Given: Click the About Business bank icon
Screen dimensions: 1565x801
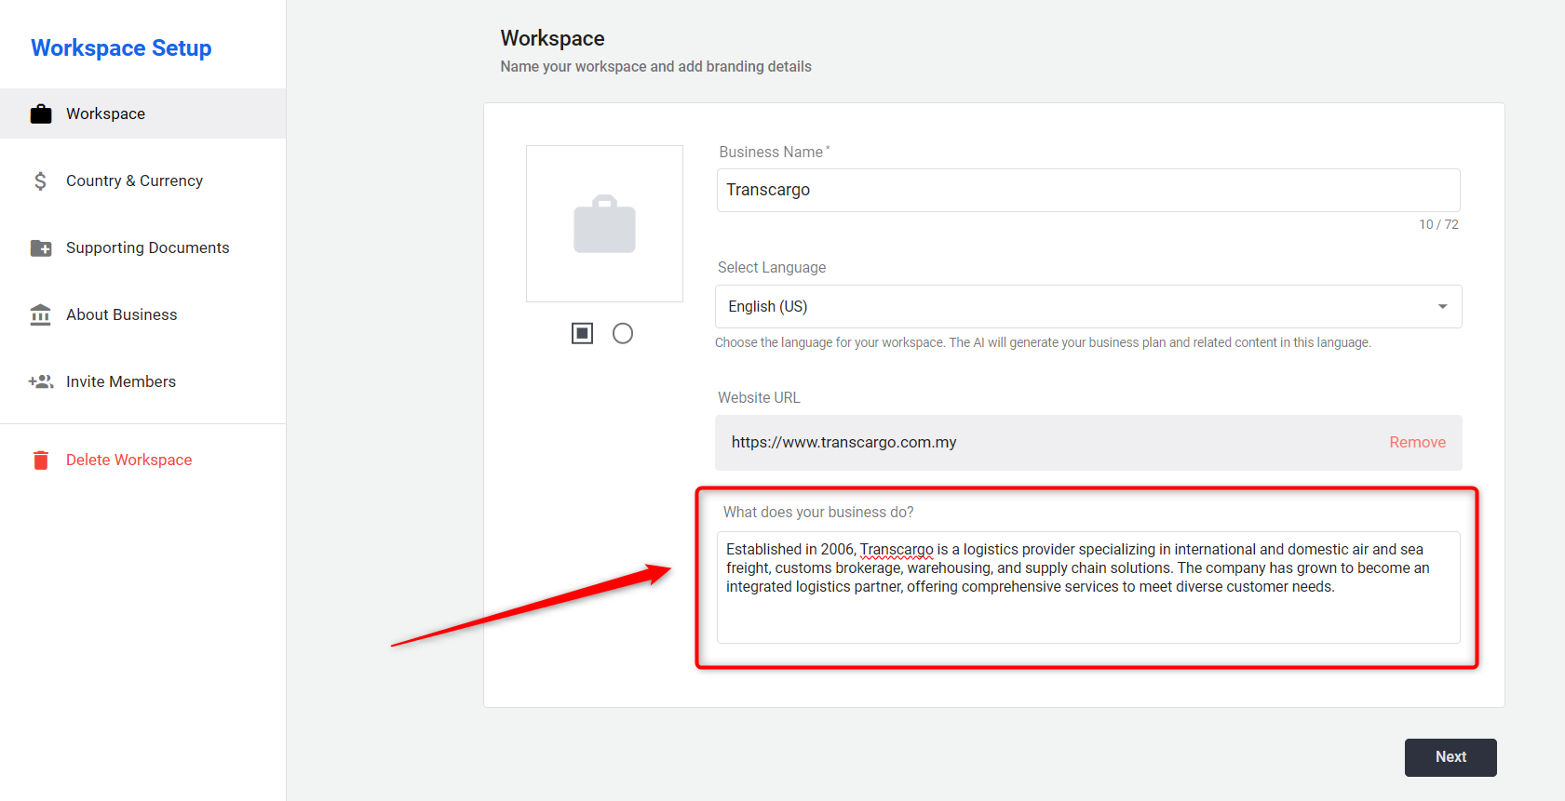Looking at the screenshot, I should (x=40, y=314).
